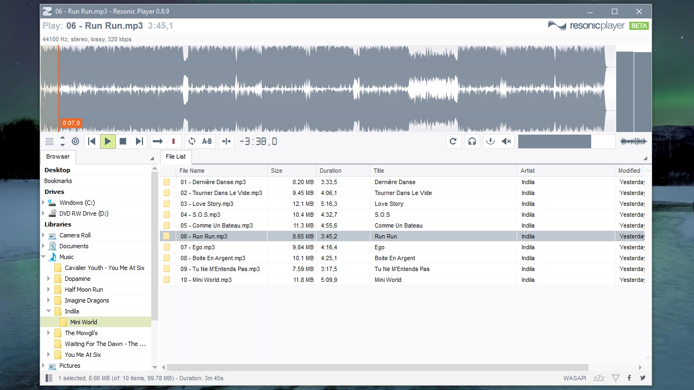The width and height of the screenshot is (694, 390).
Task: Open Cavalier Youth - You Me At Six folder
Action: (x=104, y=268)
